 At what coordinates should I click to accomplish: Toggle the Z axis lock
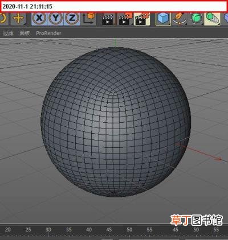[72, 19]
